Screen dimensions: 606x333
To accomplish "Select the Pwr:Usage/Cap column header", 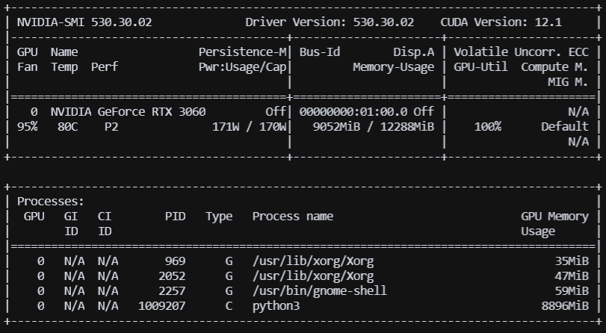I will pos(242,67).
